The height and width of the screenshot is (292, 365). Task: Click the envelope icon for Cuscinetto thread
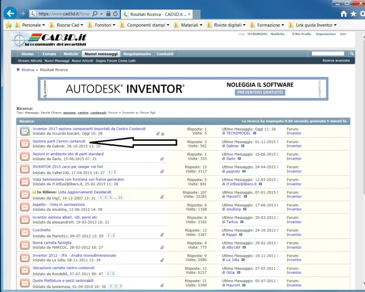tap(25, 232)
